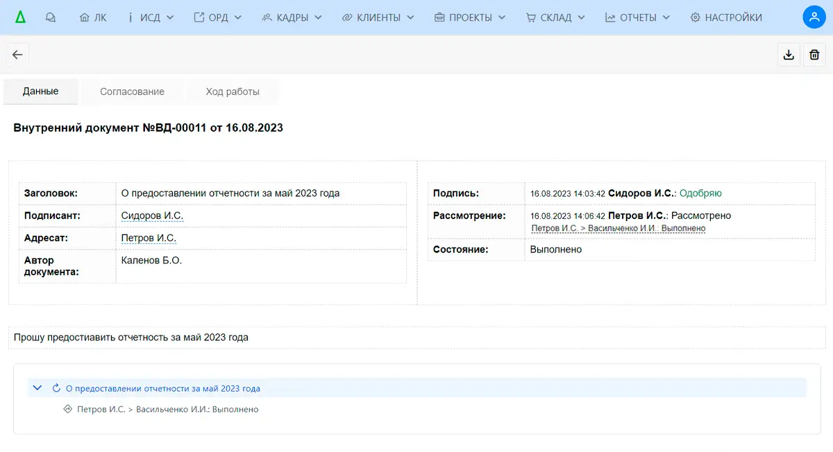Delete the document with trash icon

(814, 55)
